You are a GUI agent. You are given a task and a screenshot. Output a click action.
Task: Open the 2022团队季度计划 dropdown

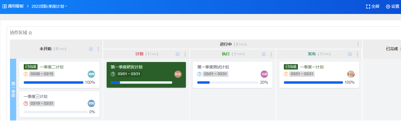coord(49,6)
